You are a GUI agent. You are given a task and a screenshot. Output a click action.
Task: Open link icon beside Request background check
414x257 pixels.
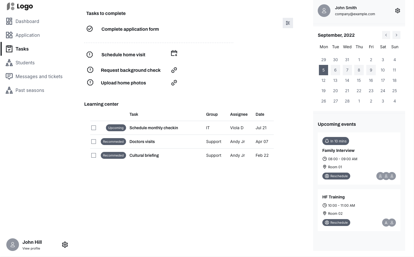174,70
